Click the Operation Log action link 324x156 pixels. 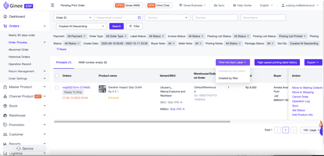[301, 101]
